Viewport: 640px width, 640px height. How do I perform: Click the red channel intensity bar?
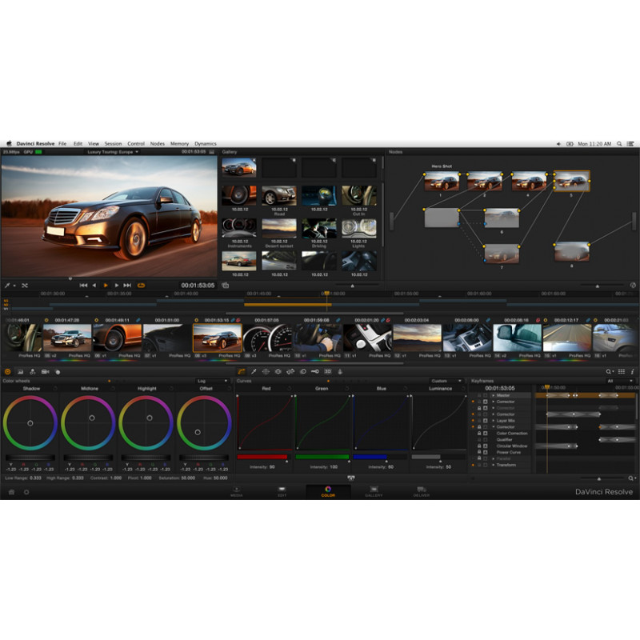click(265, 457)
